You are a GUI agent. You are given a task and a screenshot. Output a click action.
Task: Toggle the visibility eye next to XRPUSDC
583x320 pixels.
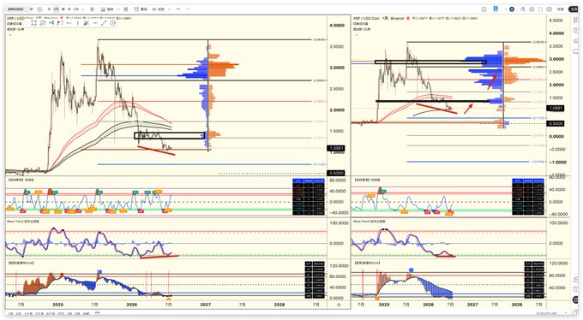click(x=32, y=9)
